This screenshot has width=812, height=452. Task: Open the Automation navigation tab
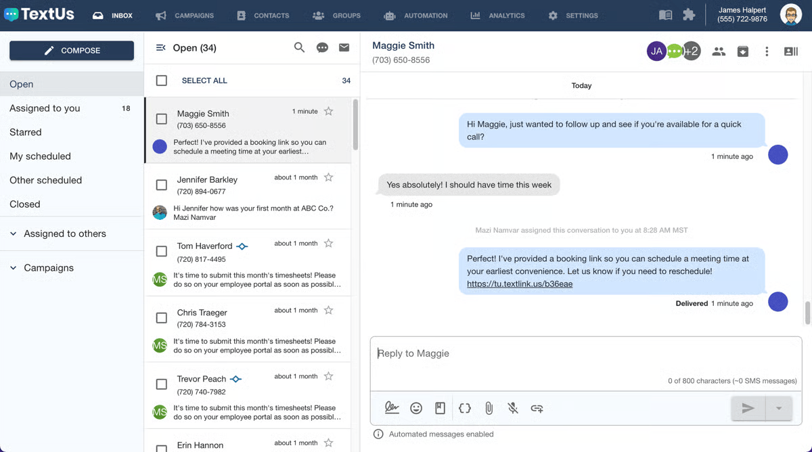(x=415, y=15)
